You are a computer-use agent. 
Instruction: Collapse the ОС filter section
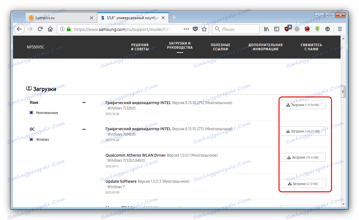pyautogui.click(x=84, y=129)
